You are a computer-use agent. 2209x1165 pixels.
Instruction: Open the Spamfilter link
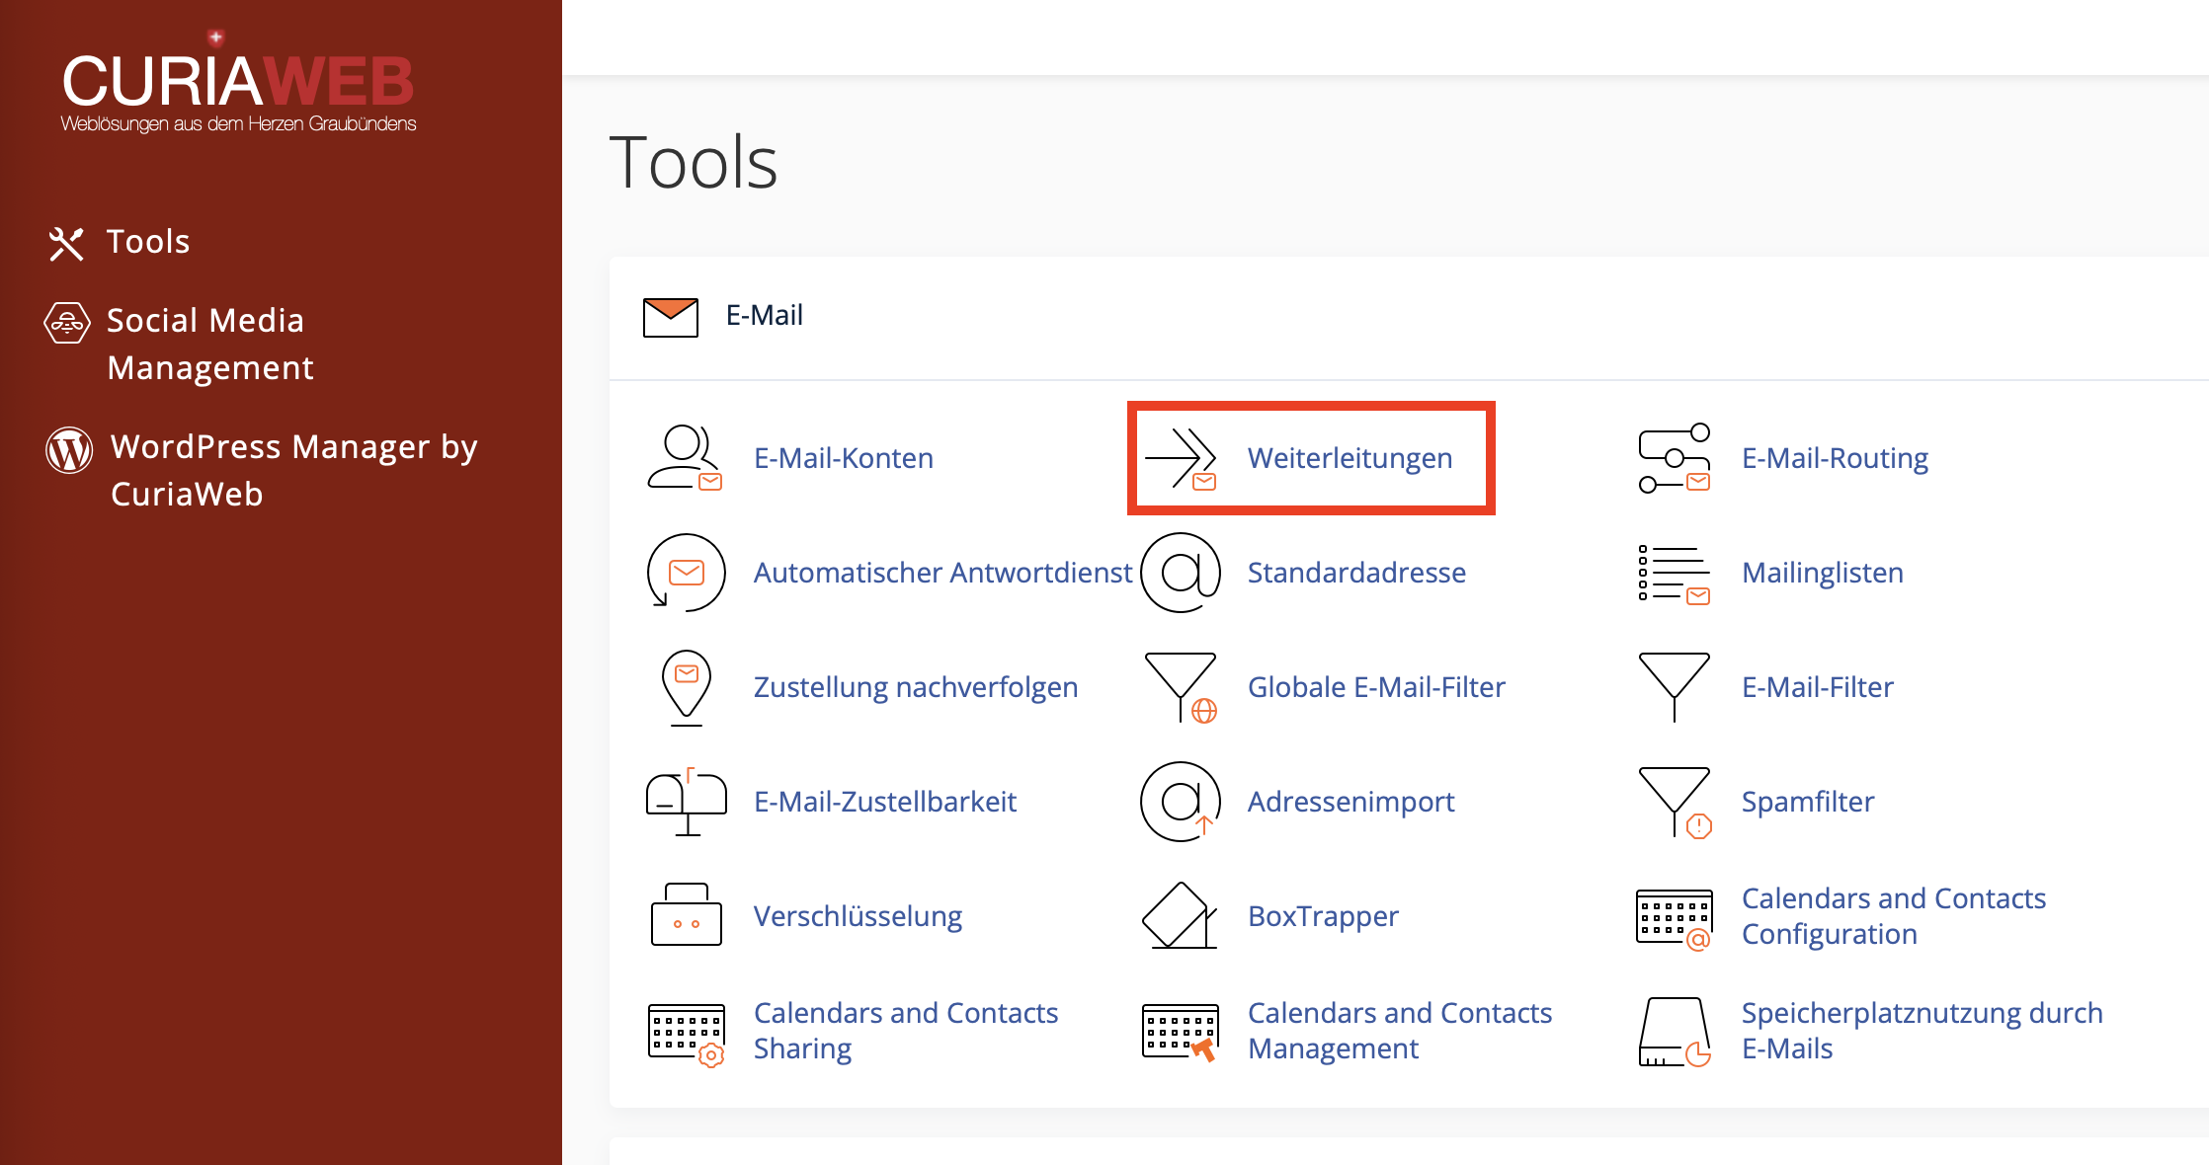(x=1808, y=802)
